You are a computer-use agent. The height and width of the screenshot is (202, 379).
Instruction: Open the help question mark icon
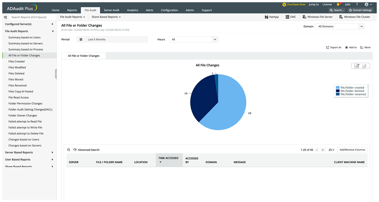coord(357,4)
